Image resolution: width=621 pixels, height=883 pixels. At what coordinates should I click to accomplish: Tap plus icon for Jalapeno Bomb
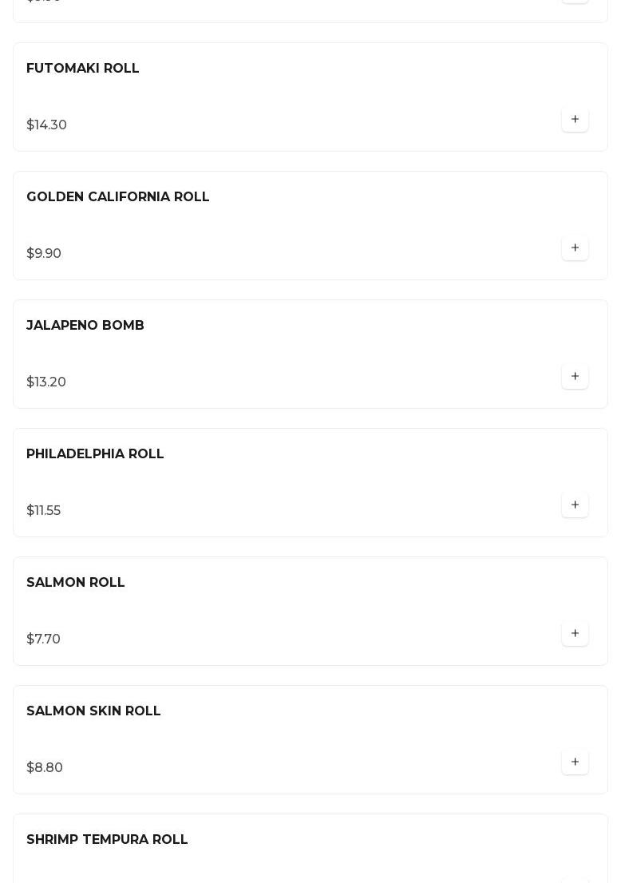point(575,376)
